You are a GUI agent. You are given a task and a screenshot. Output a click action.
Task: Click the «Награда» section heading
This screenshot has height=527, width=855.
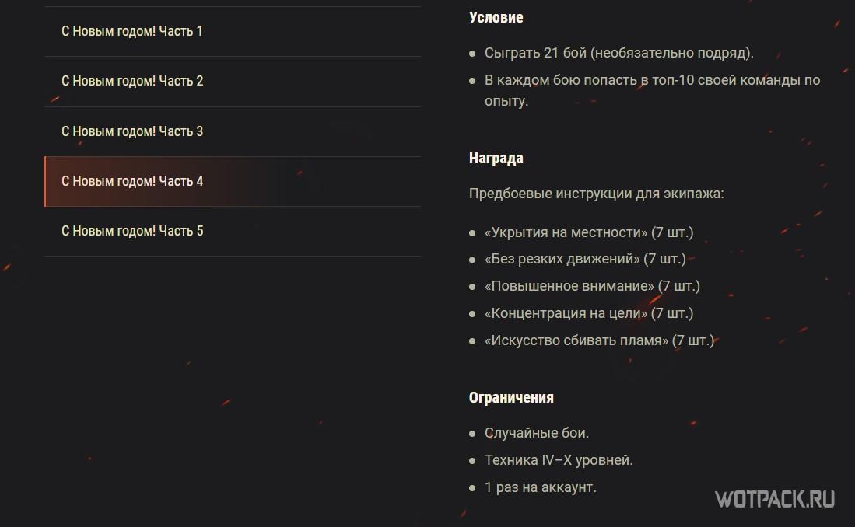[x=496, y=158]
